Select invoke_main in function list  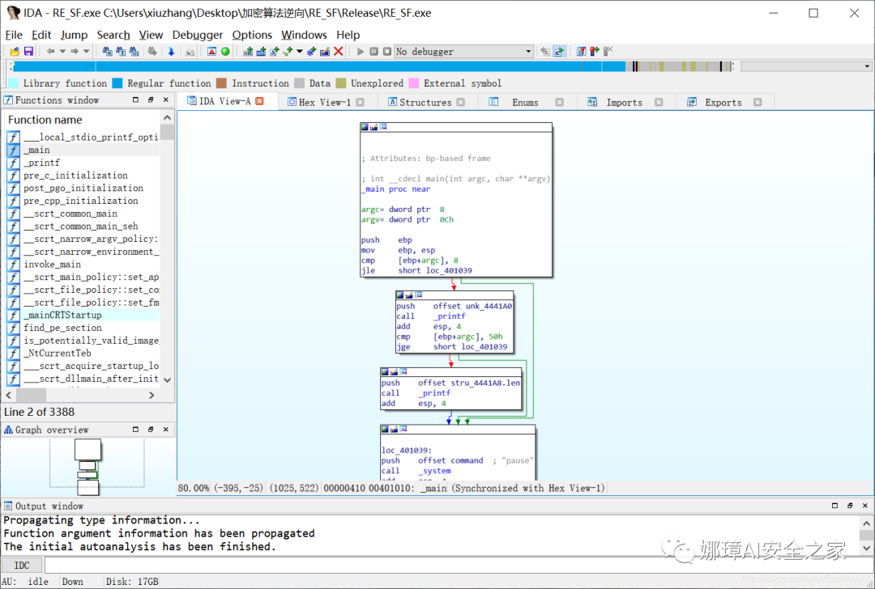[83, 264]
